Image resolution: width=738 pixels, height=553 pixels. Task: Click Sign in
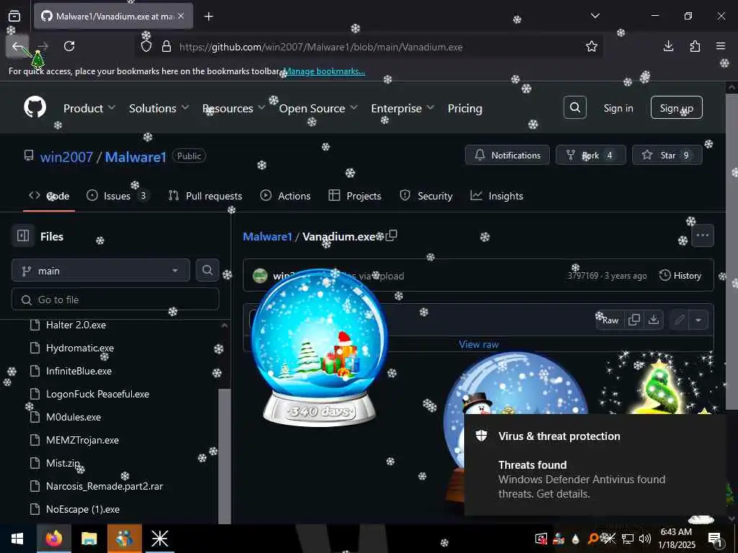point(618,108)
